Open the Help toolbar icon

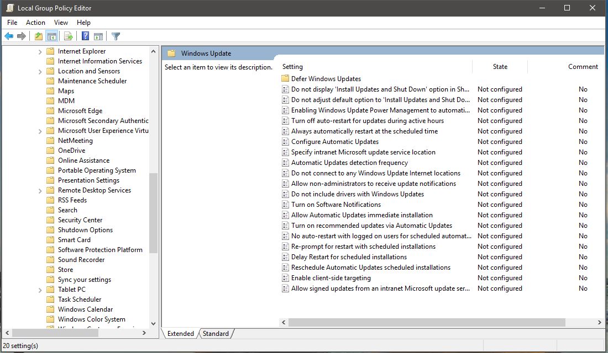(85, 36)
